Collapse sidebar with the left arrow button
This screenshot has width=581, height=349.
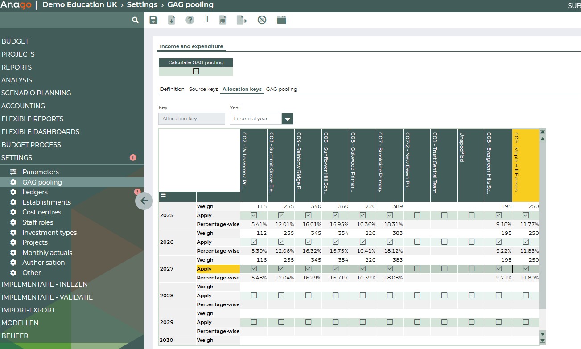(x=144, y=201)
